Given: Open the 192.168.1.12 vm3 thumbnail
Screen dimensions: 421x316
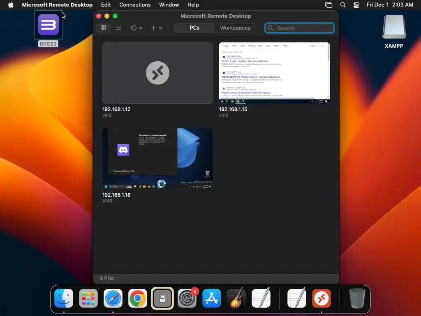Looking at the screenshot, I should [x=157, y=73].
